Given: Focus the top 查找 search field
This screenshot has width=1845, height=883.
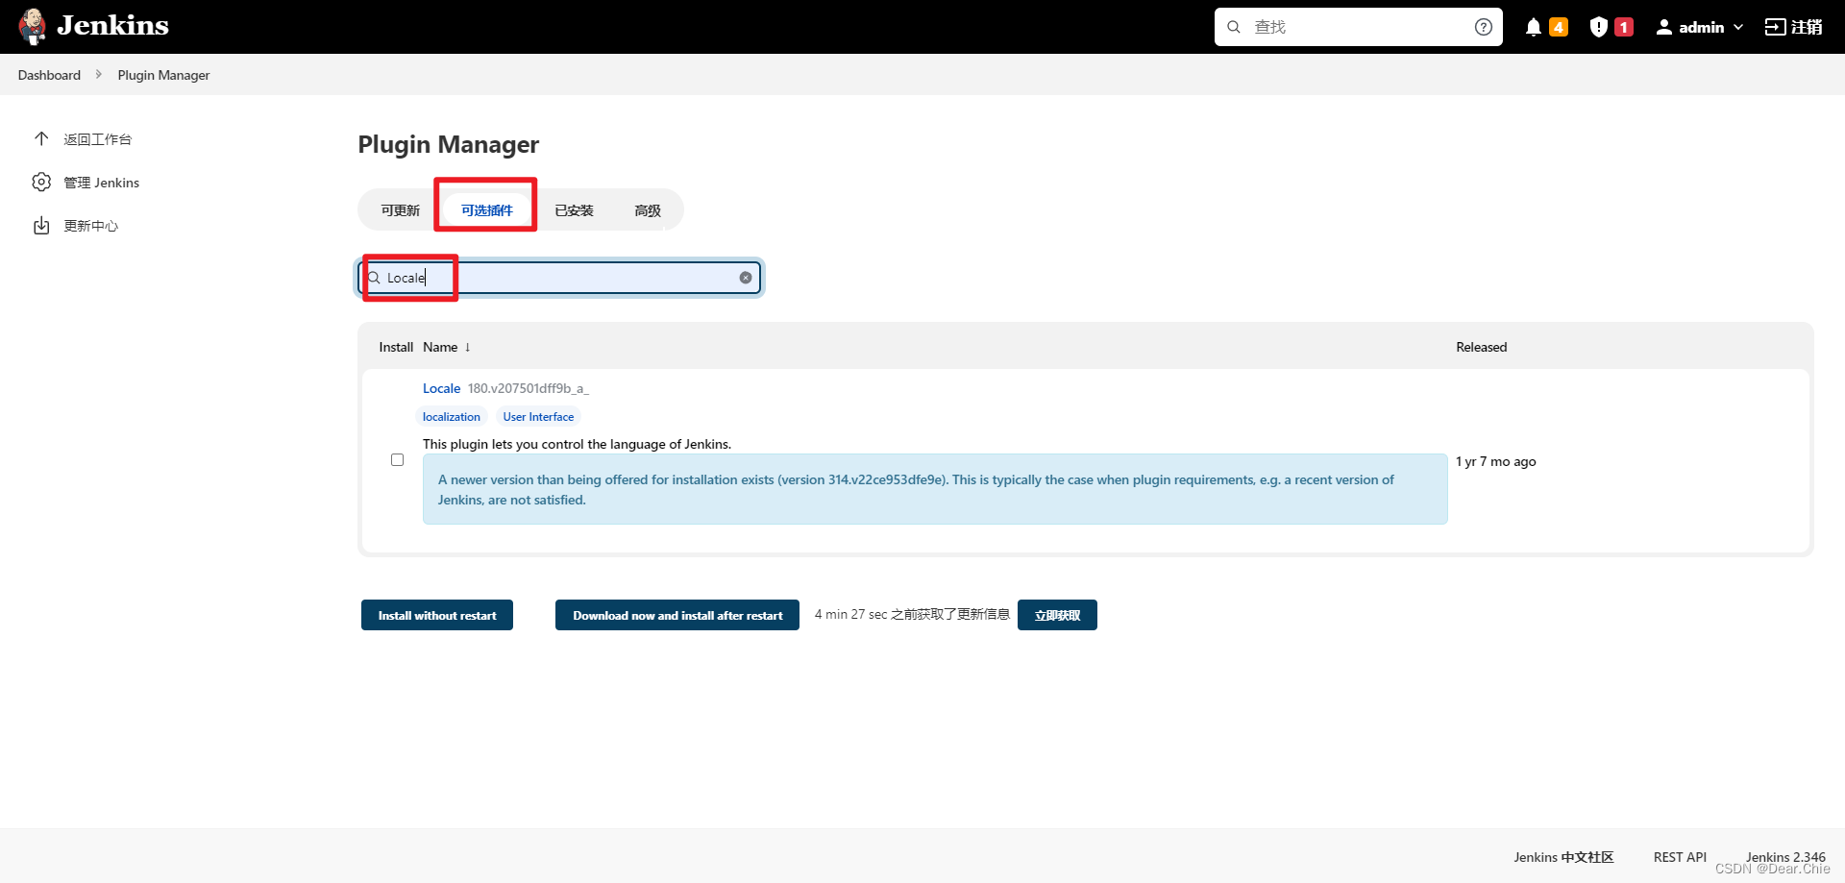Looking at the screenshot, I should coord(1359,27).
